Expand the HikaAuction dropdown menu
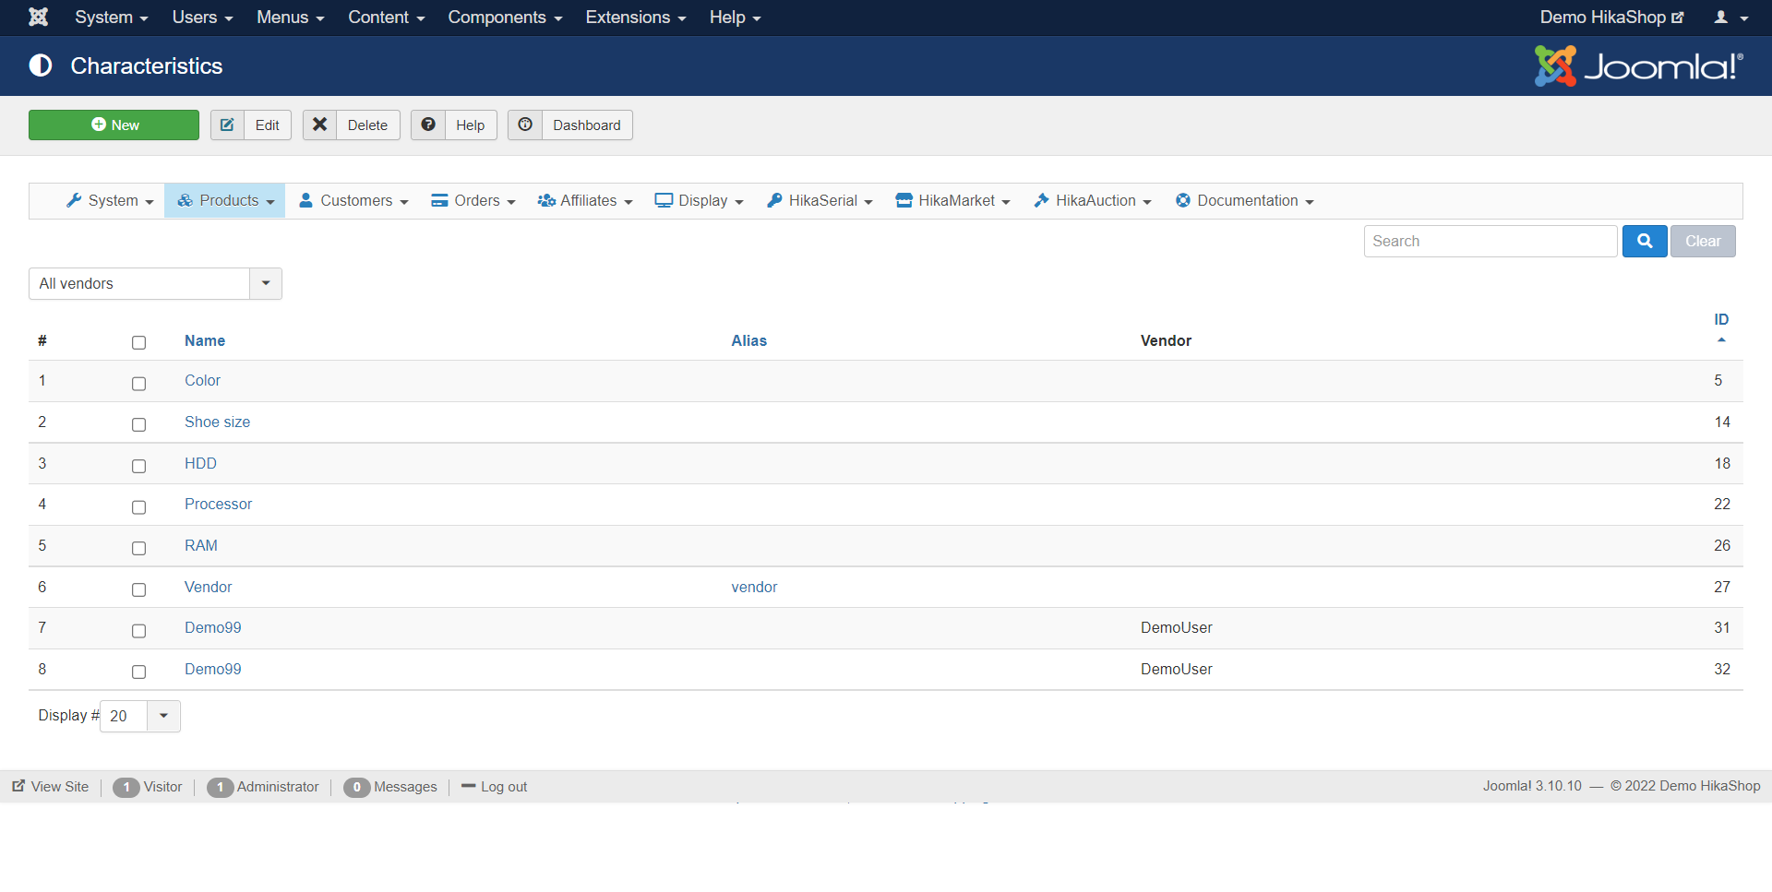Image resolution: width=1772 pixels, height=892 pixels. [x=1093, y=200]
